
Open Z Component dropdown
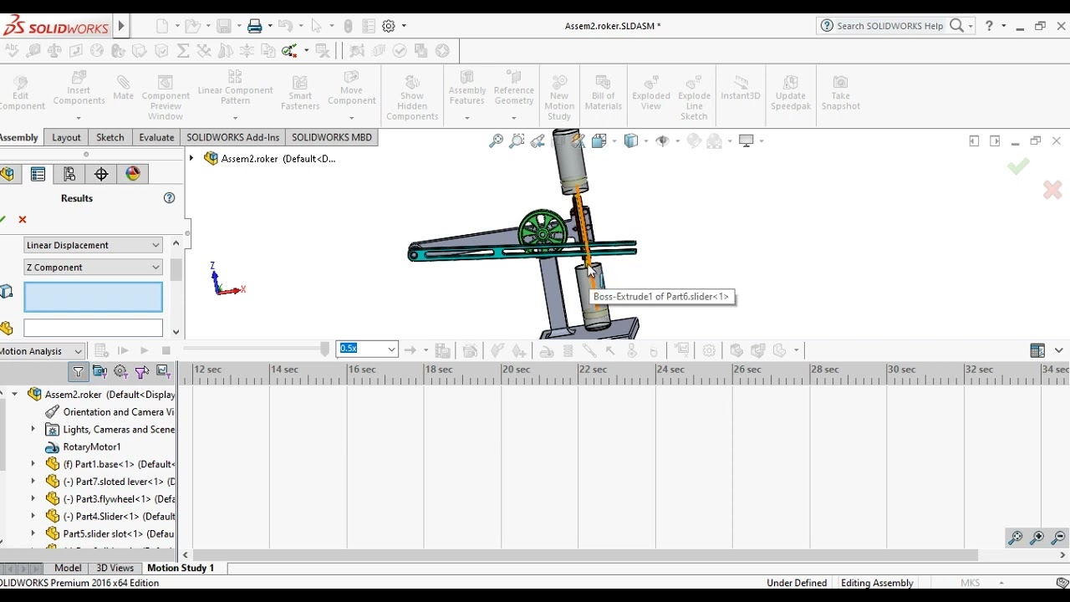pos(93,268)
